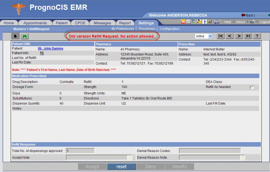
Task: Open the Processes submenu
Action: pos(147,29)
